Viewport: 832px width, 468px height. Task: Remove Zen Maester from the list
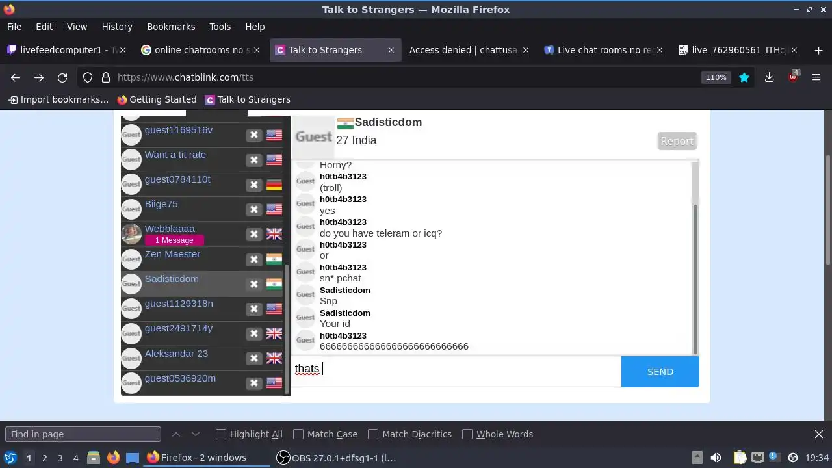[x=254, y=259]
